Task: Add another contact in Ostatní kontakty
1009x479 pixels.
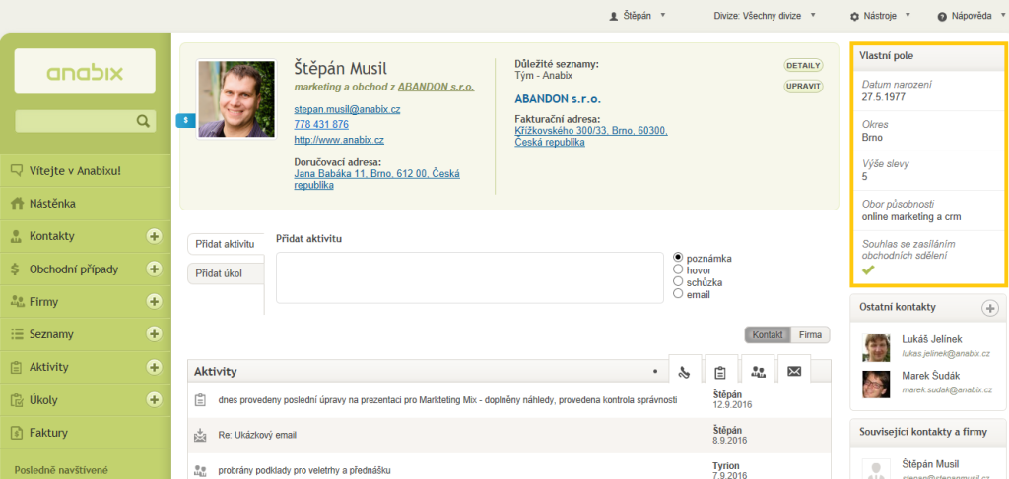Action: [x=989, y=308]
